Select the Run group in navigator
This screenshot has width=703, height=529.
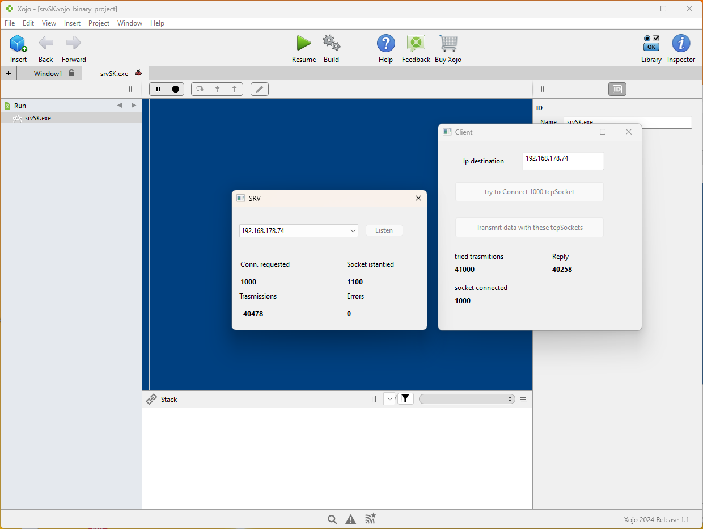[x=71, y=106]
